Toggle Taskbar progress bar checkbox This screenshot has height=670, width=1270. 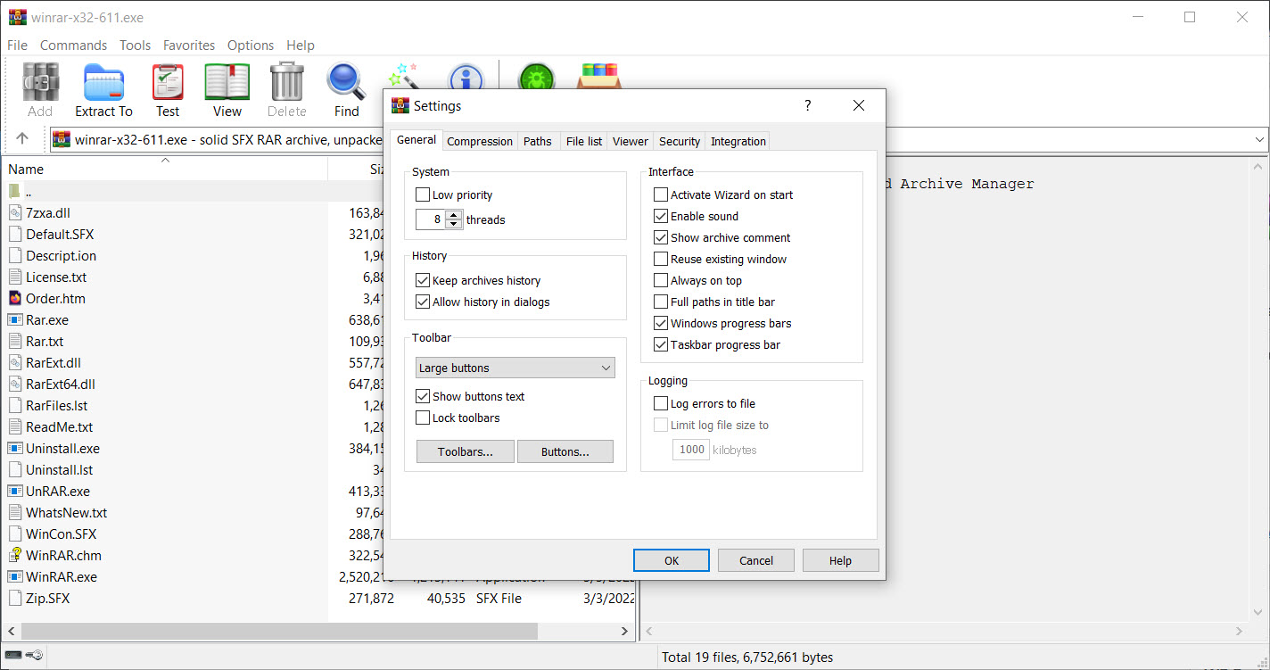tap(661, 344)
